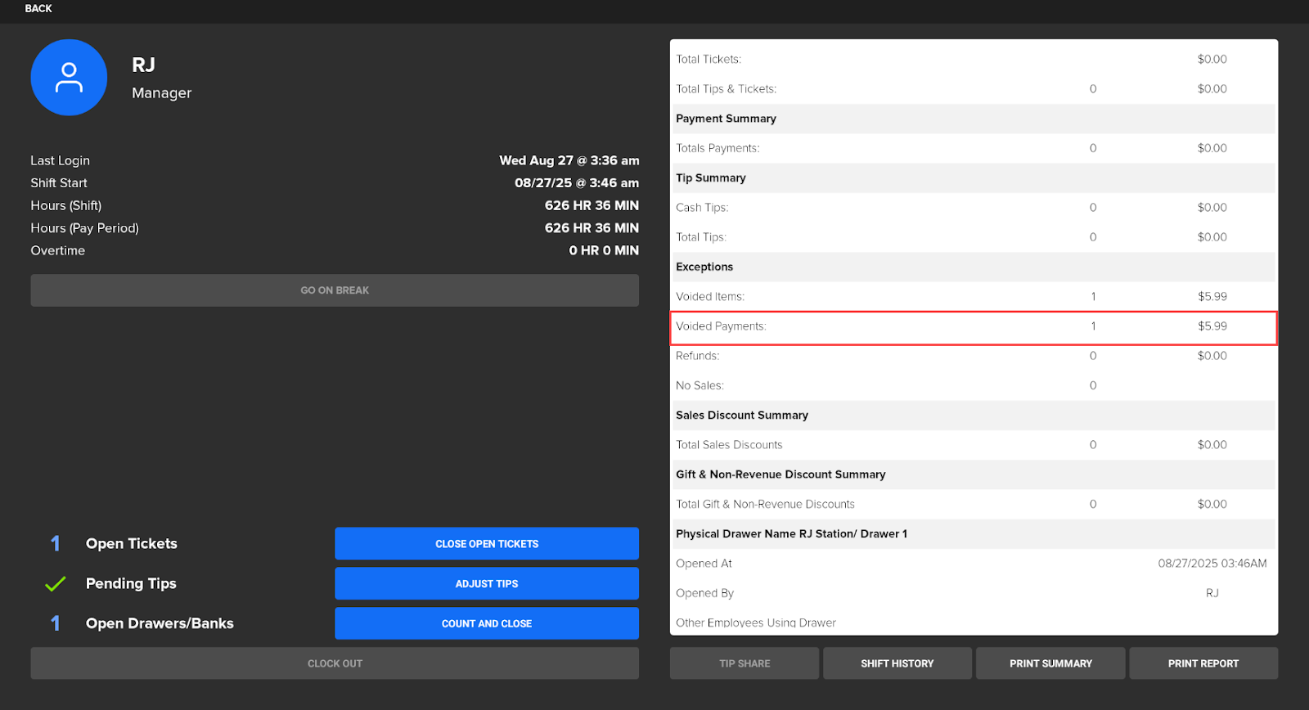The width and height of the screenshot is (1309, 710).
Task: Click PRINT SUMMARY button
Action: 1050,663
